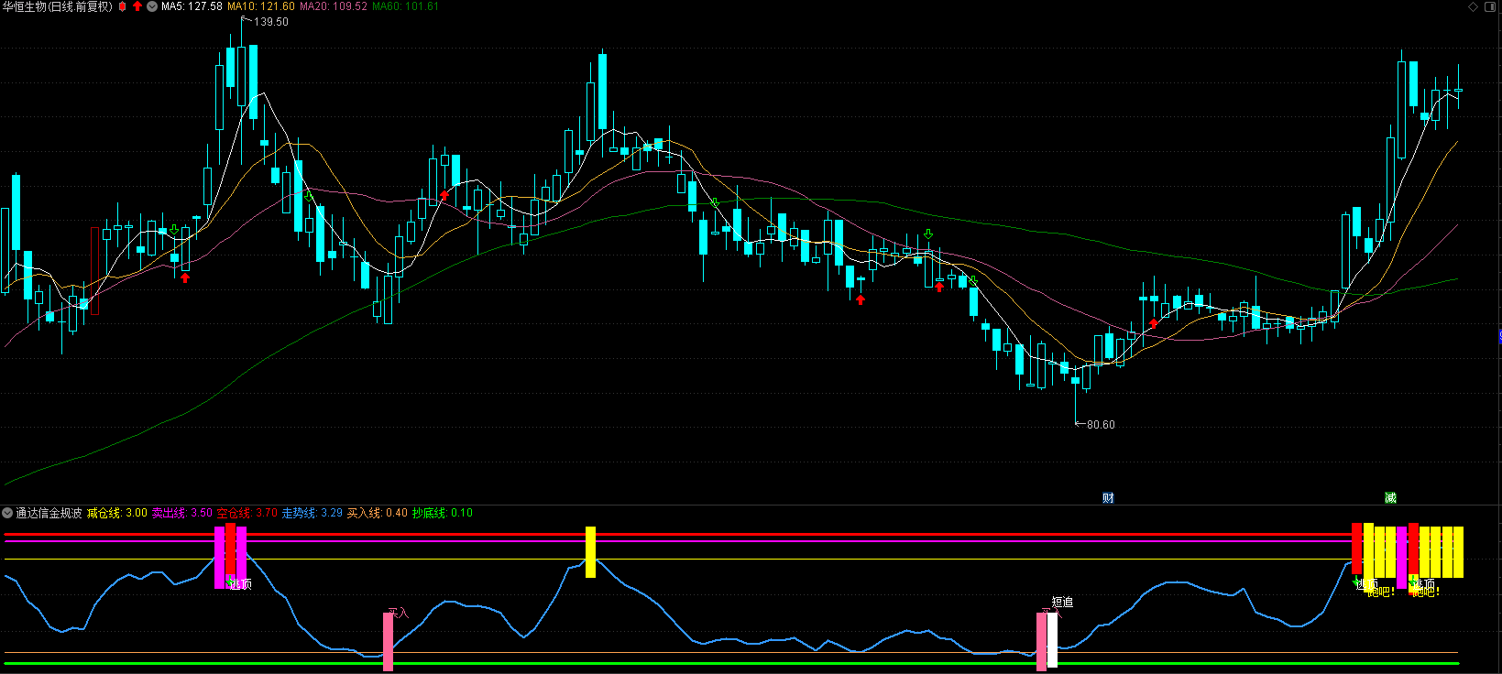
Task: Click the red candlestick icon beside the stock title
Action: tap(123, 6)
